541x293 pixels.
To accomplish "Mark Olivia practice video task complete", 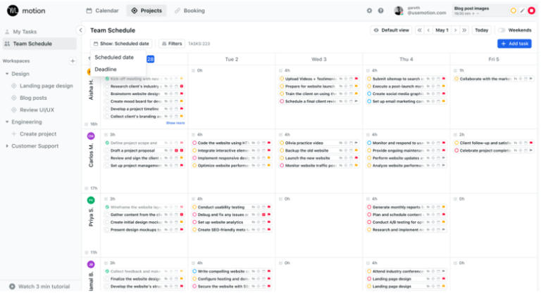I will [x=282, y=143].
